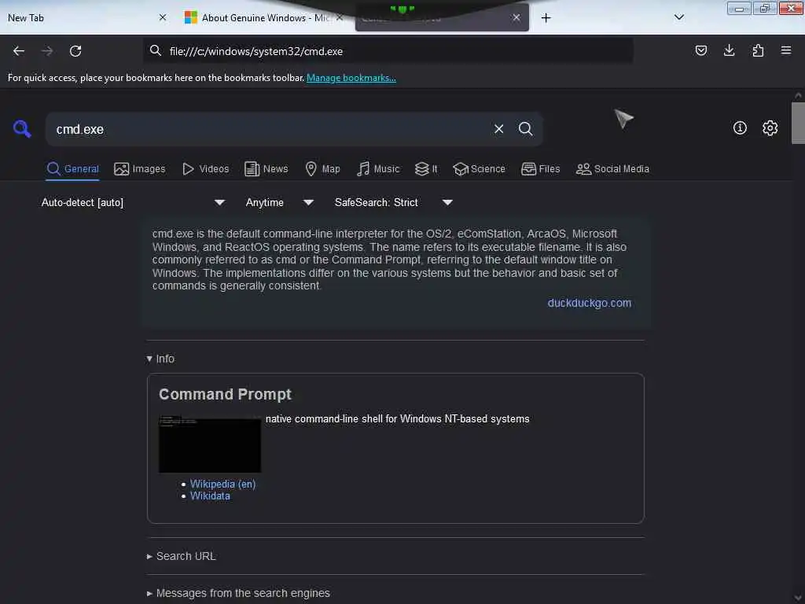Open the Pocket save icon in toolbar
805x604 pixels.
click(700, 50)
